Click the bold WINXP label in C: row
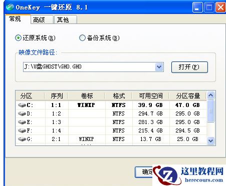This screenshot has width=226, height=186. point(86,105)
